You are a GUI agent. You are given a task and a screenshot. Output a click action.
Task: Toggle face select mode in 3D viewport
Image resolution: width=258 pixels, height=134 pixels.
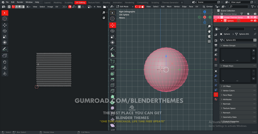pos(143,7)
